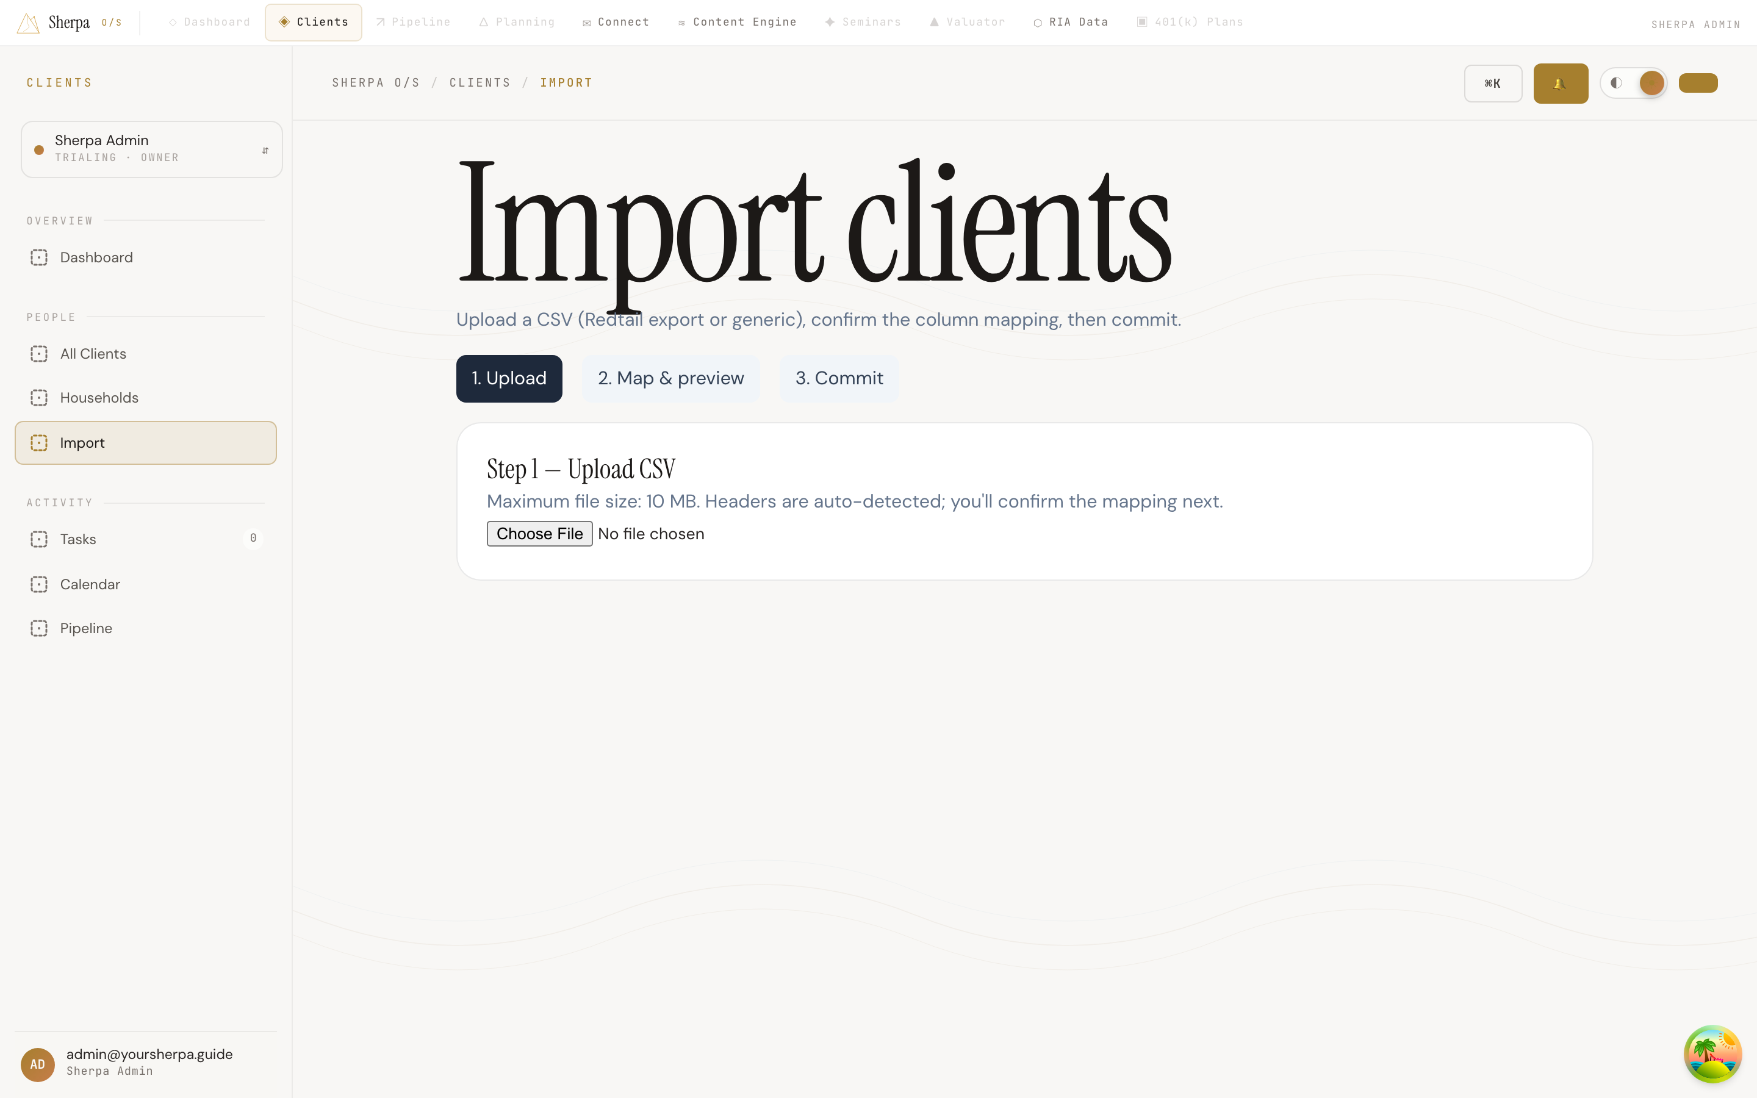Select the Clients top navigation tab

click(314, 23)
